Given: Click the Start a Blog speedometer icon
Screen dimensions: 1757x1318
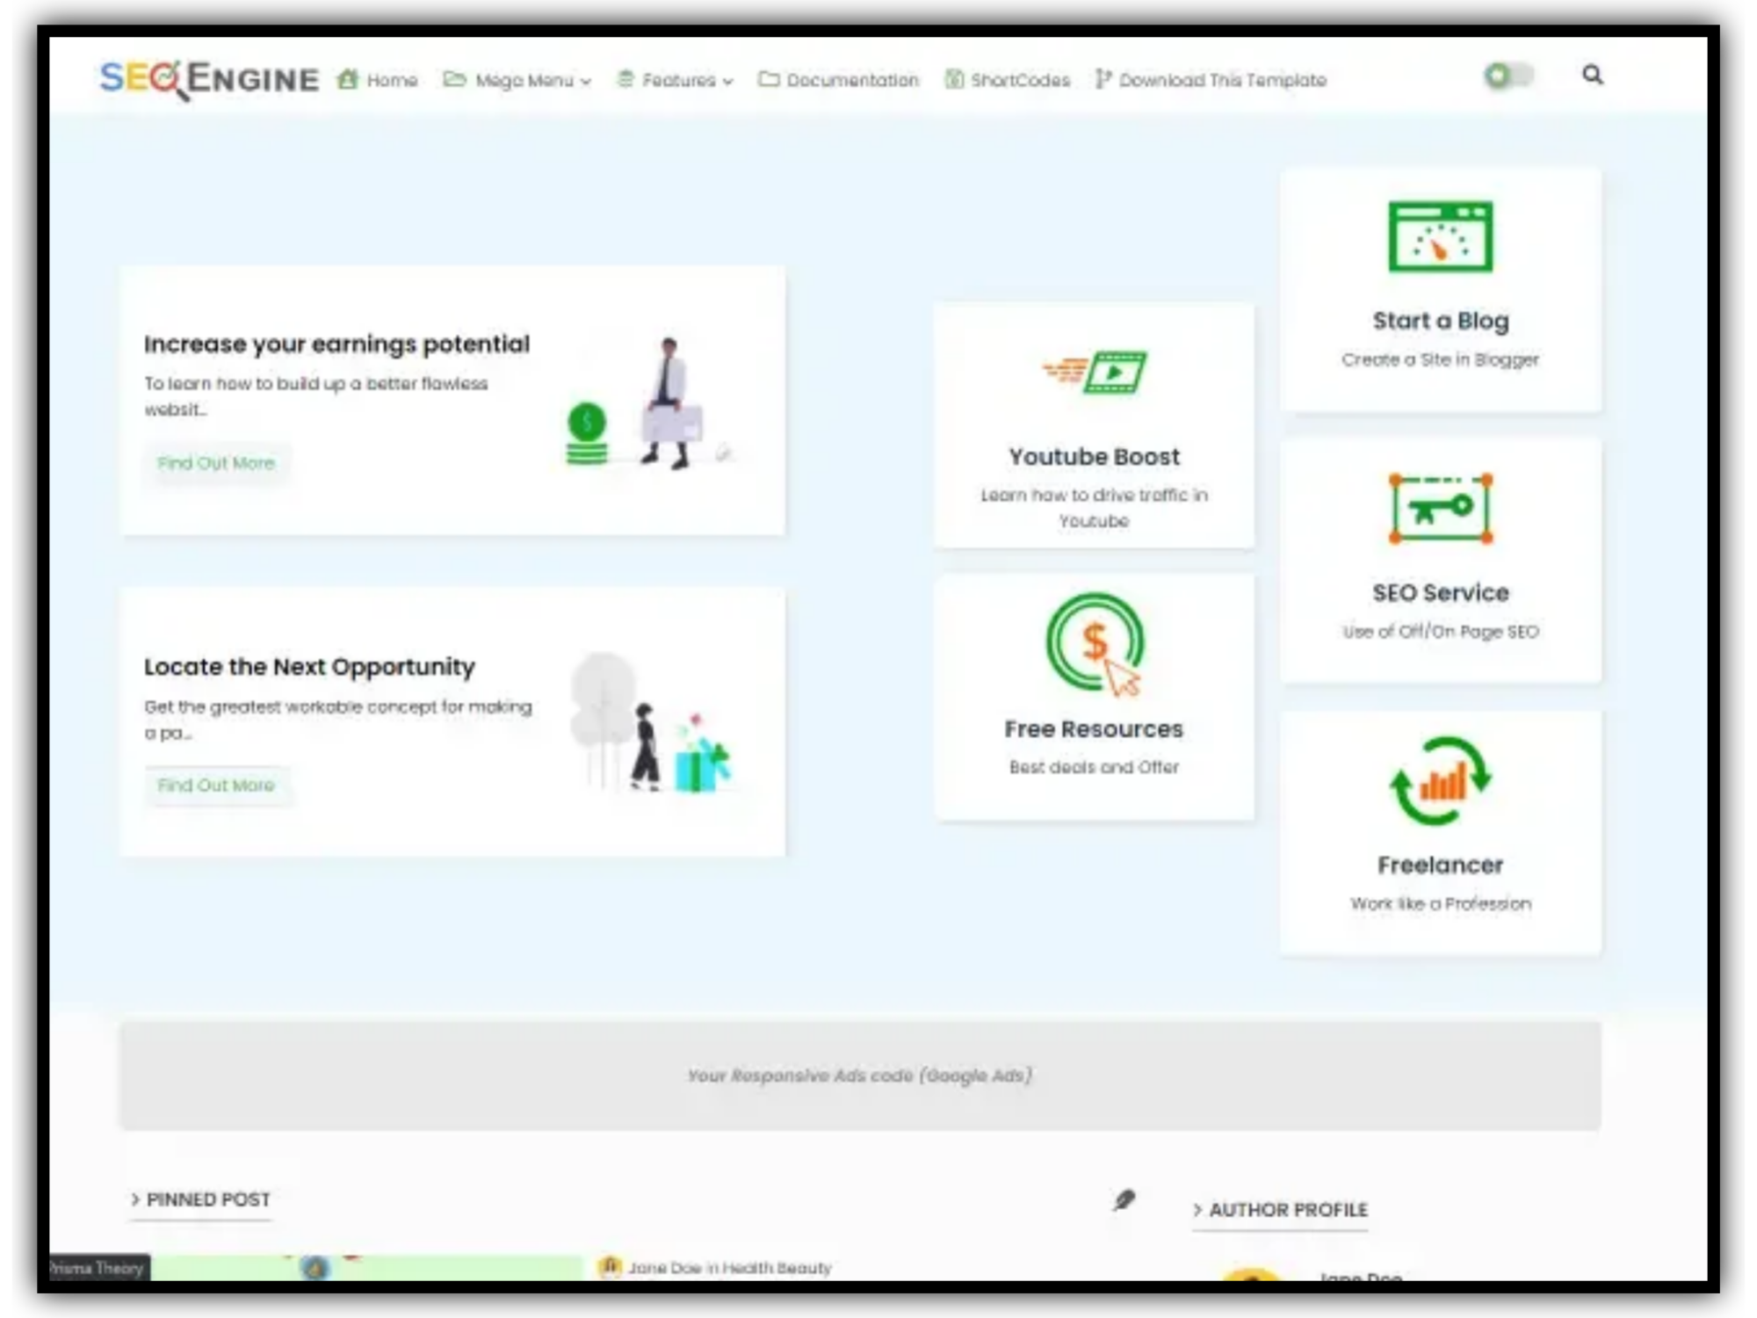Looking at the screenshot, I should pyautogui.click(x=1440, y=237).
